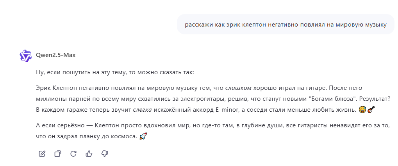
Task: Select the user prompt message bubble
Action: coord(286,24)
